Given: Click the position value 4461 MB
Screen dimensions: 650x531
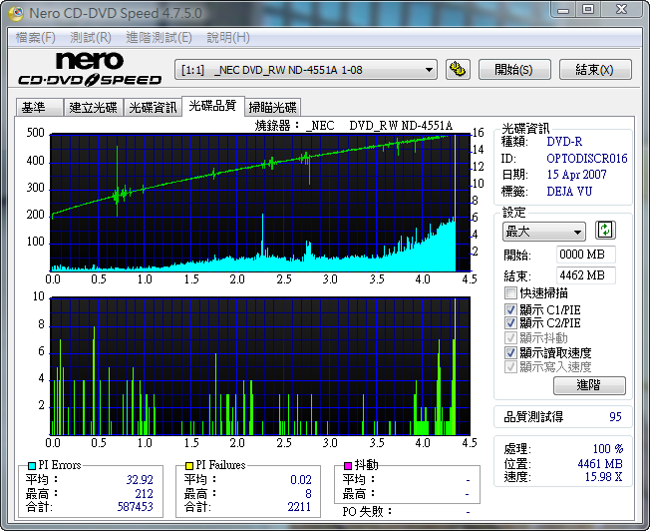Looking at the screenshot, I should coord(600,463).
